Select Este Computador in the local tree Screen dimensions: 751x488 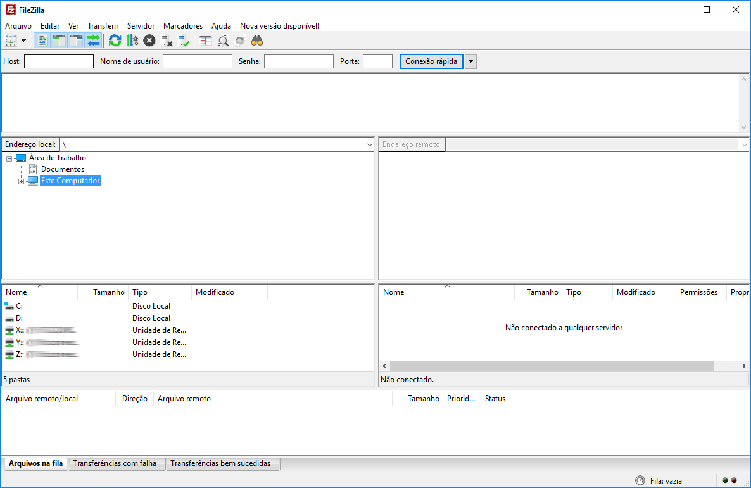[x=70, y=181]
